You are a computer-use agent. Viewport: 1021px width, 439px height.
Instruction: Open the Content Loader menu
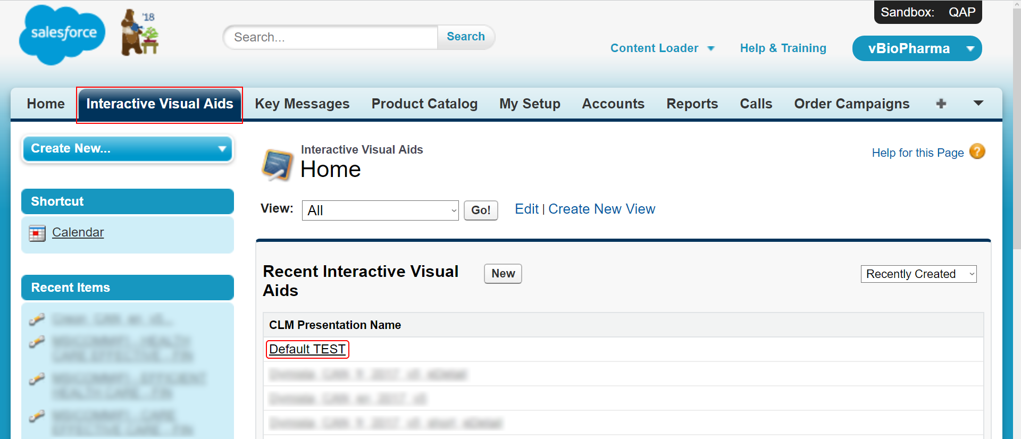tap(662, 48)
